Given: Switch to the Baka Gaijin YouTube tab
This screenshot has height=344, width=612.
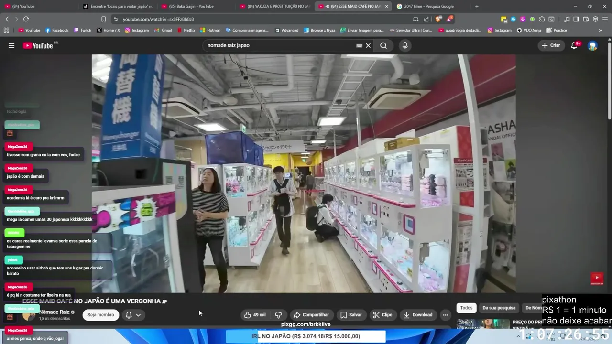Looking at the screenshot, I should pyautogui.click(x=196, y=6).
